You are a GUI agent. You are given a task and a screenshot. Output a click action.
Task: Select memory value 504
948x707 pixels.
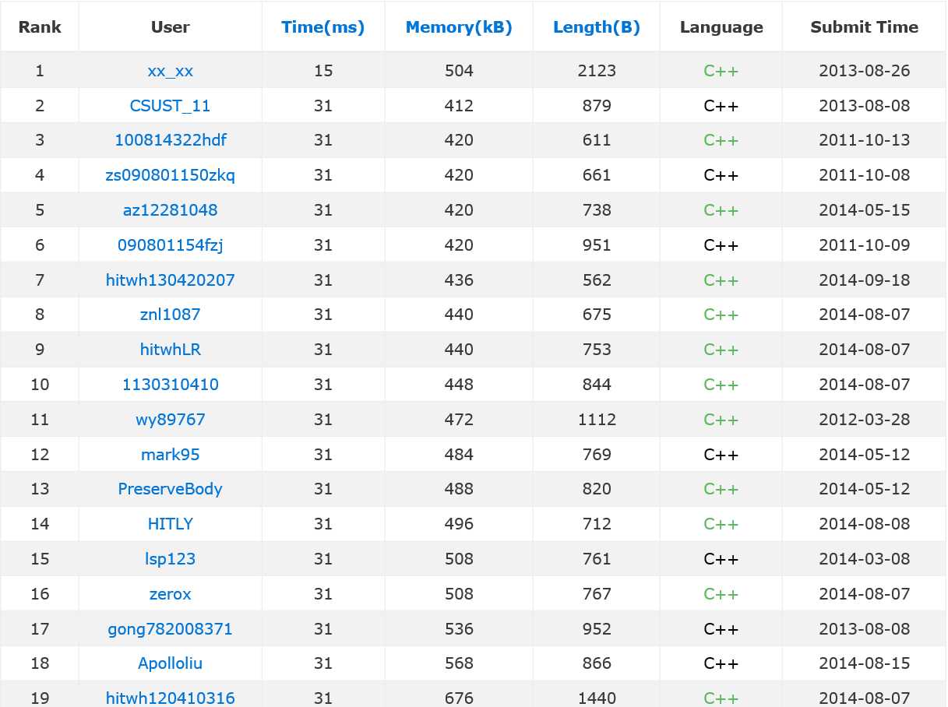click(x=459, y=71)
